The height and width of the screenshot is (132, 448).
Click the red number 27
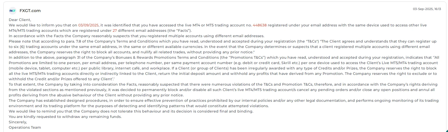coord(115,31)
